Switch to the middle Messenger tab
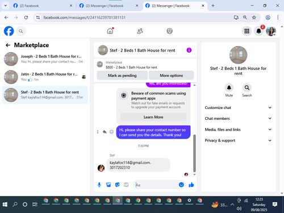Image resolution: width=284 pixels, height=213 pixels. point(108,6)
